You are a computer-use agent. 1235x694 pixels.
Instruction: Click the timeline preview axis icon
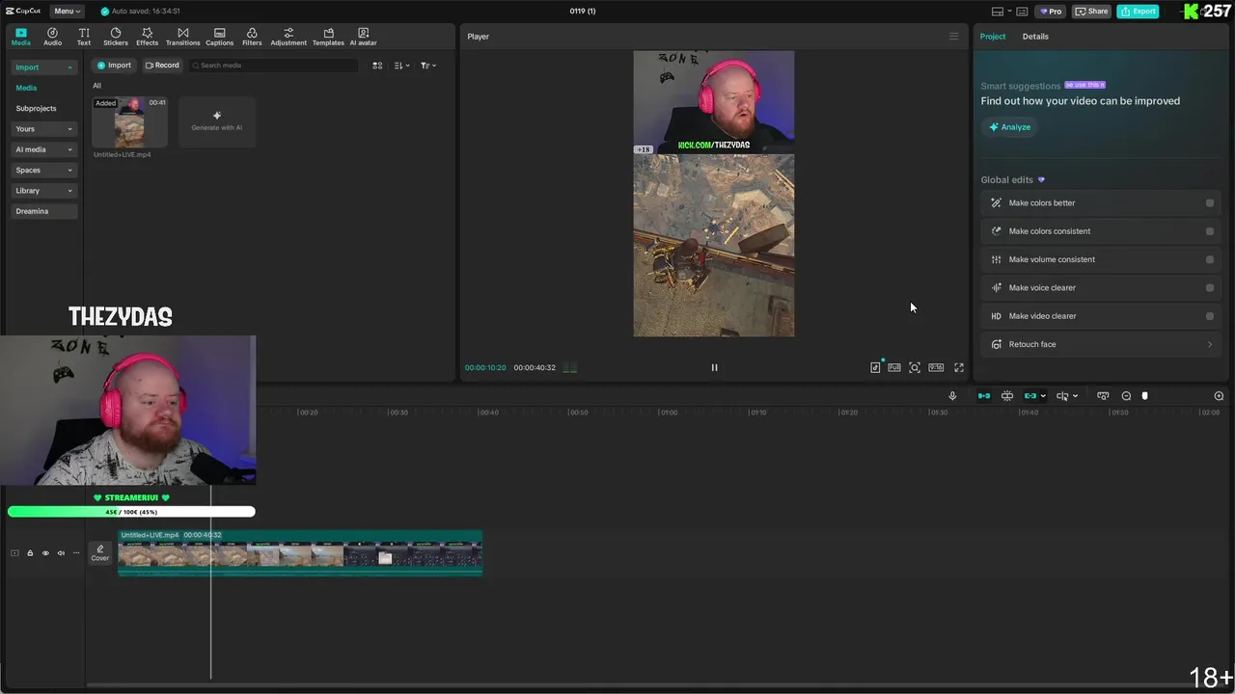(x=1103, y=396)
